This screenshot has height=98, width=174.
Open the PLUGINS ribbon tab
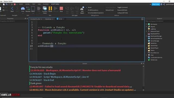coord(46,4)
